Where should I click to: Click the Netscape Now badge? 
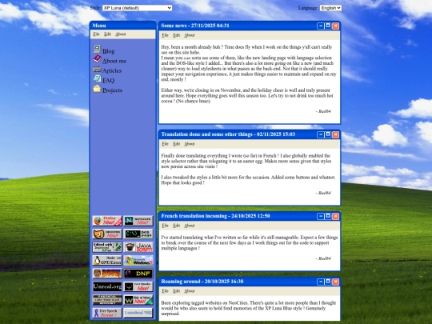point(138,221)
